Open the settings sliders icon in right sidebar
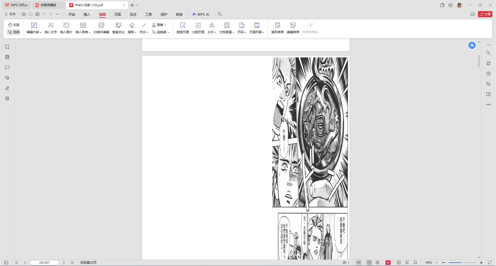 point(489,84)
